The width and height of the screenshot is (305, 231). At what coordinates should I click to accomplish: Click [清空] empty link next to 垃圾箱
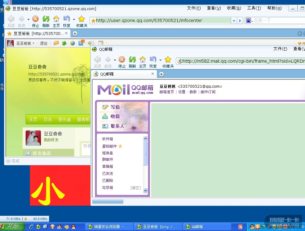pyautogui.click(x=135, y=188)
